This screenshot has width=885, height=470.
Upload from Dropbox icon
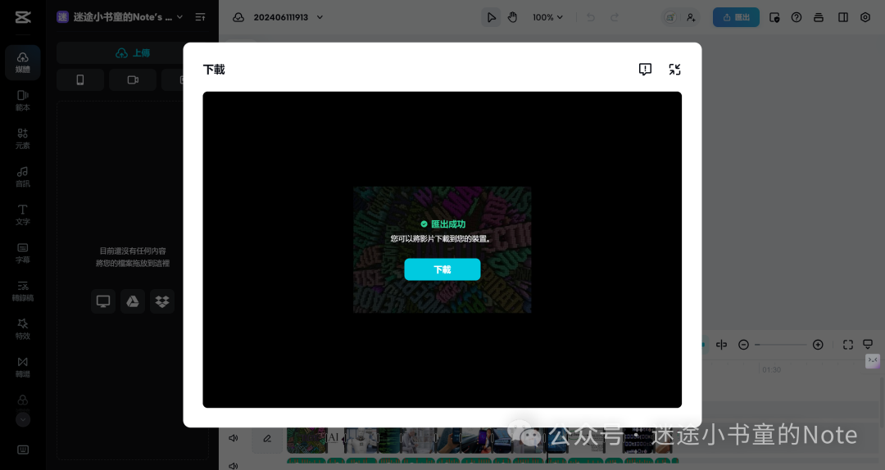pos(162,301)
